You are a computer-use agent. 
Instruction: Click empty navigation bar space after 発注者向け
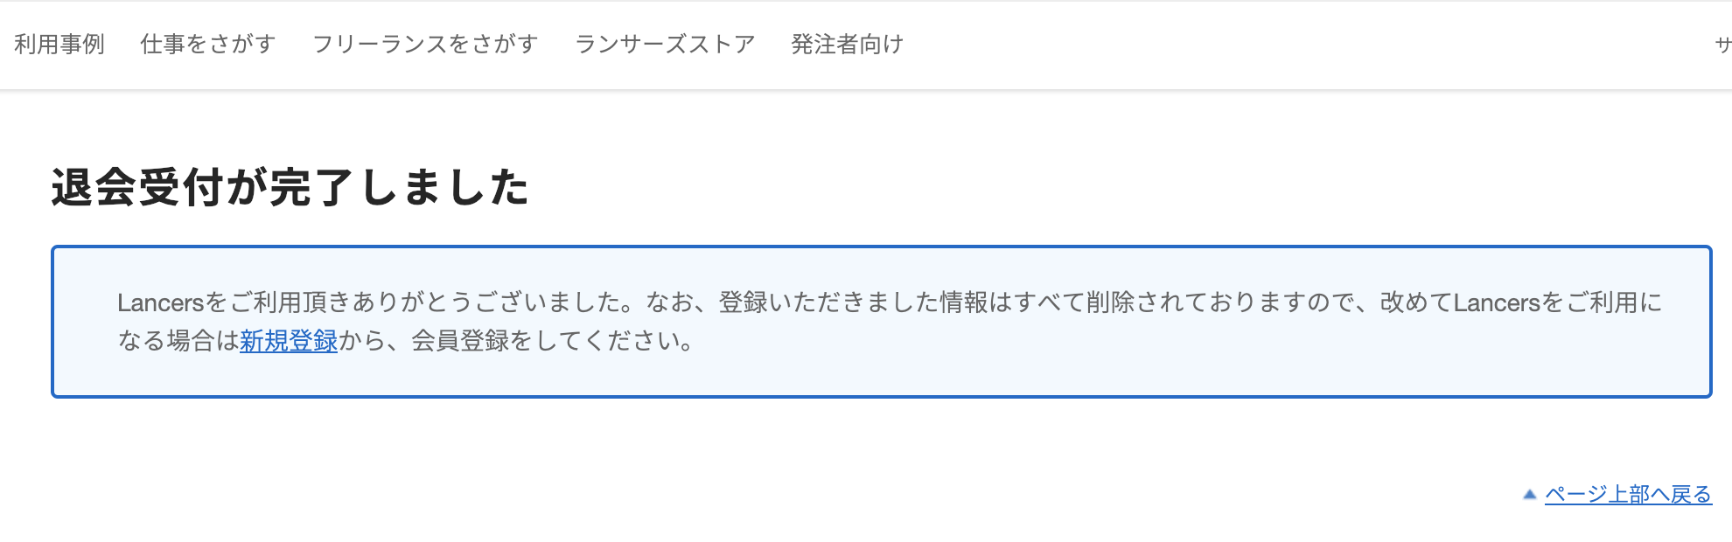coord(1268,44)
